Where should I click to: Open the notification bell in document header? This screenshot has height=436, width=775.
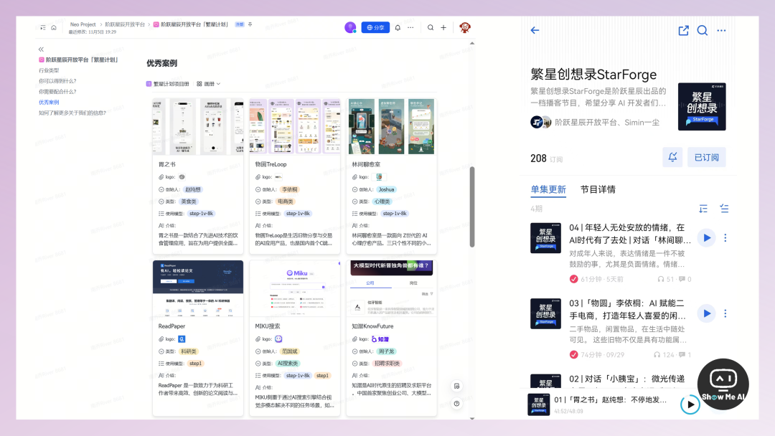pos(398,28)
